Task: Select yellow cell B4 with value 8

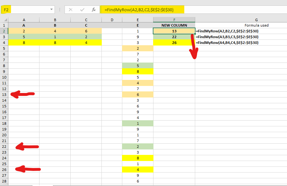Action: pyautogui.click(x=55, y=43)
